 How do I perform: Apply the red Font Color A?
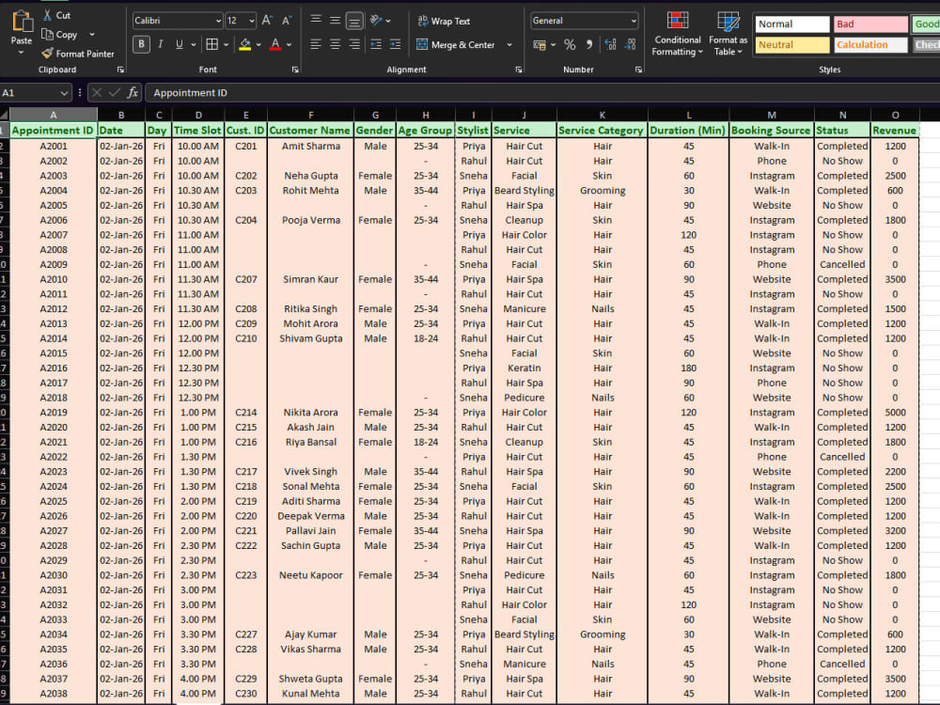point(275,44)
